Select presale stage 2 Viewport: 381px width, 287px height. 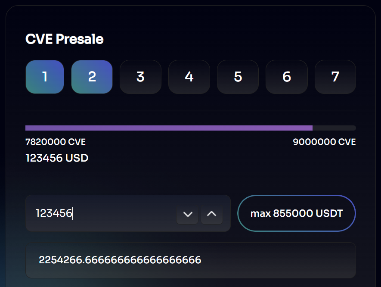(92, 77)
